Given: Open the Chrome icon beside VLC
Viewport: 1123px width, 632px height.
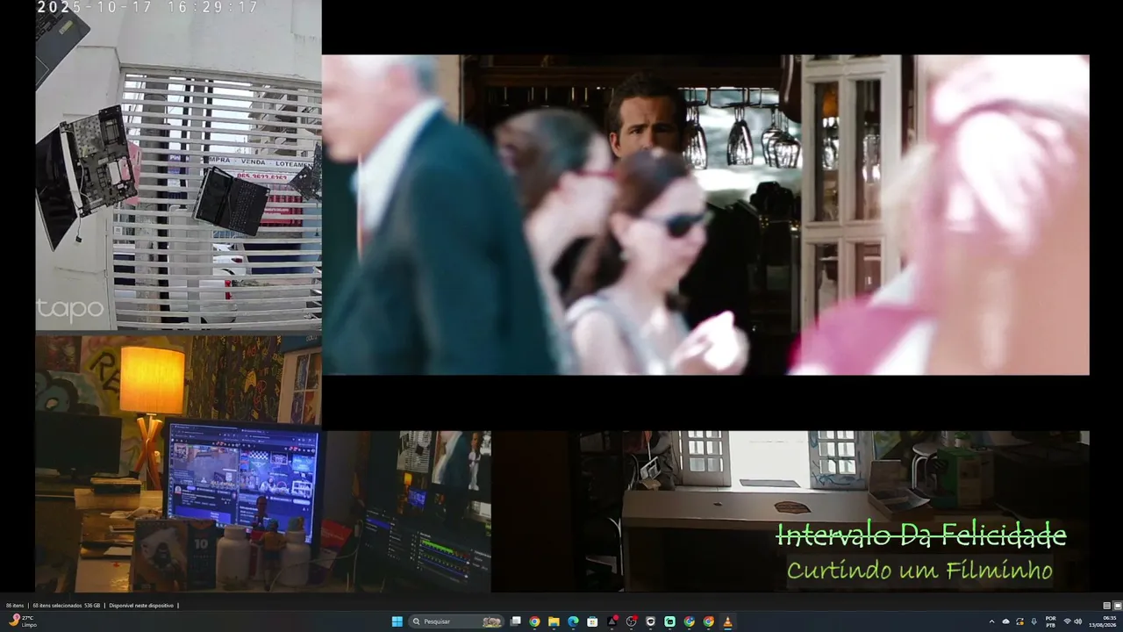Looking at the screenshot, I should (x=708, y=621).
